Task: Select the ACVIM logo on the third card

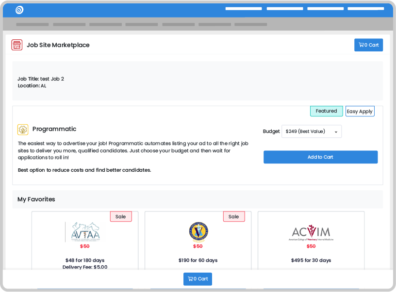Action: (311, 233)
